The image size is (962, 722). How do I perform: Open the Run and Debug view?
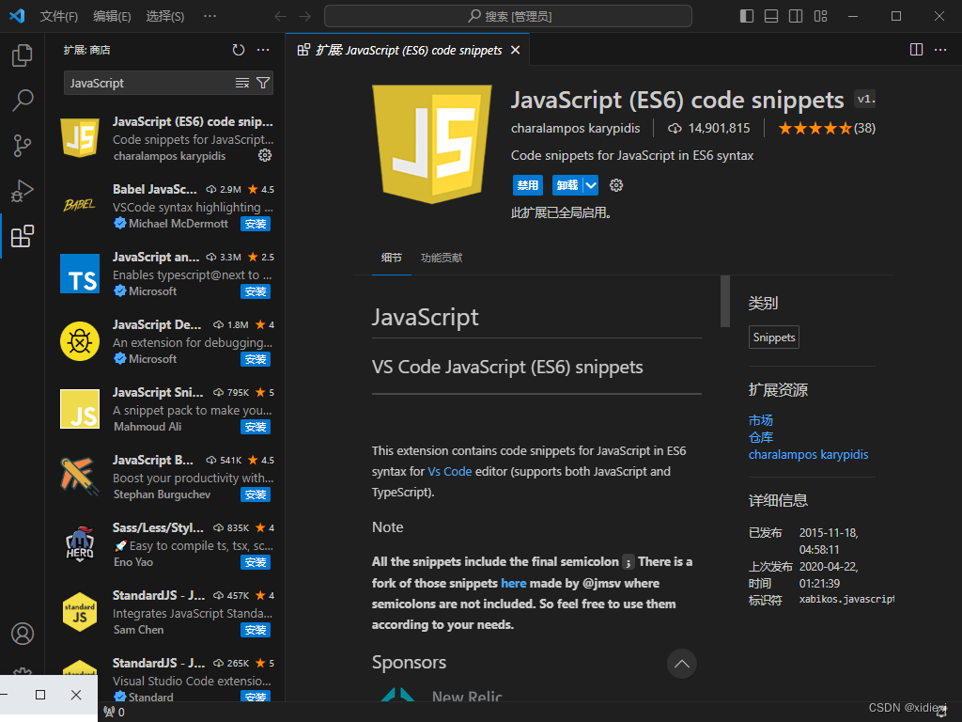click(23, 191)
